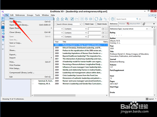157x117 pixels.
Task: Click plus button on first search row
Action: pos(103,29)
